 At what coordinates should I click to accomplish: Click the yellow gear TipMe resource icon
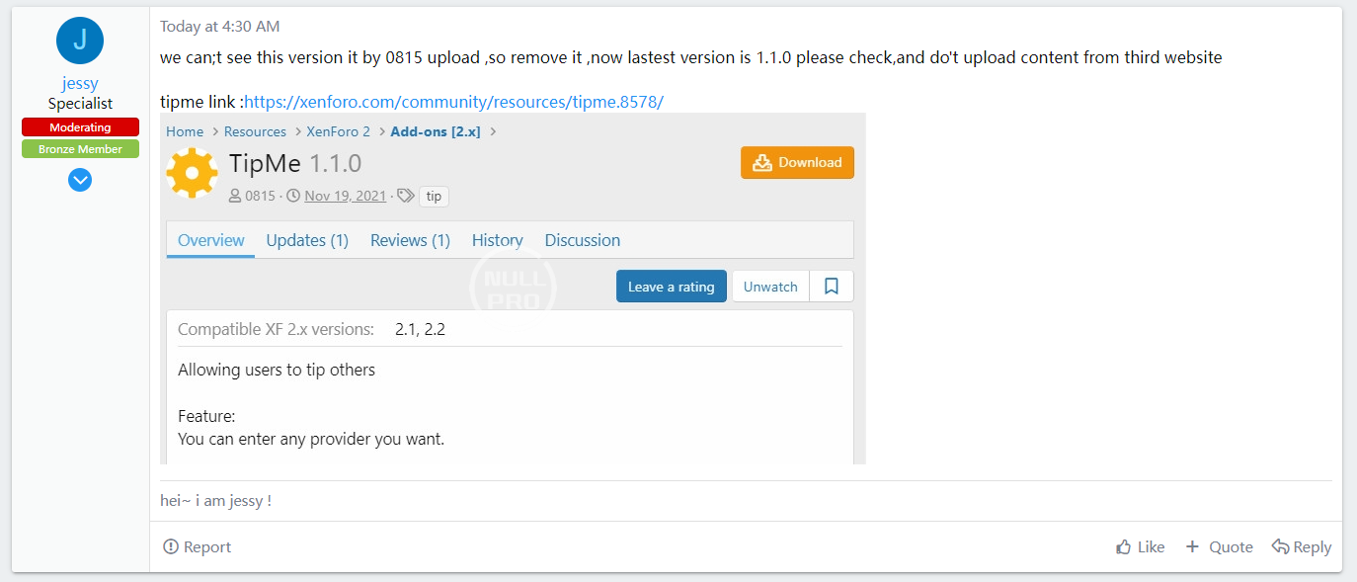click(x=192, y=173)
